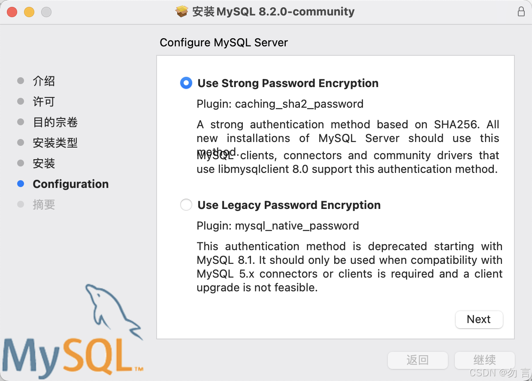Click the Next button
532x381 pixels.
pyautogui.click(x=479, y=319)
